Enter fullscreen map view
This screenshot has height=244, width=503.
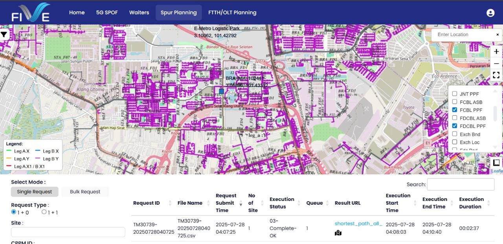(496, 75)
